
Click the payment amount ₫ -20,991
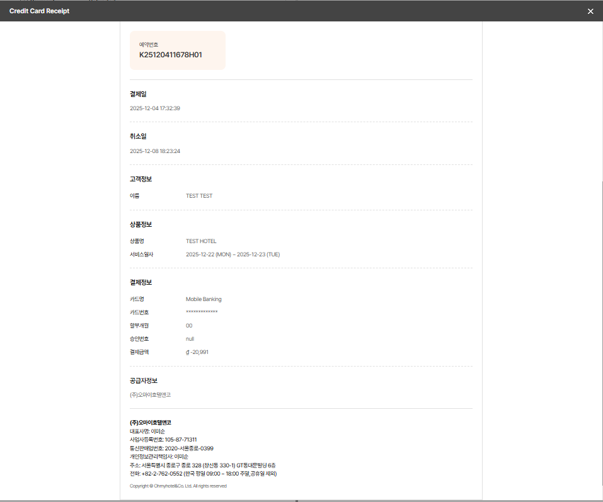click(197, 352)
